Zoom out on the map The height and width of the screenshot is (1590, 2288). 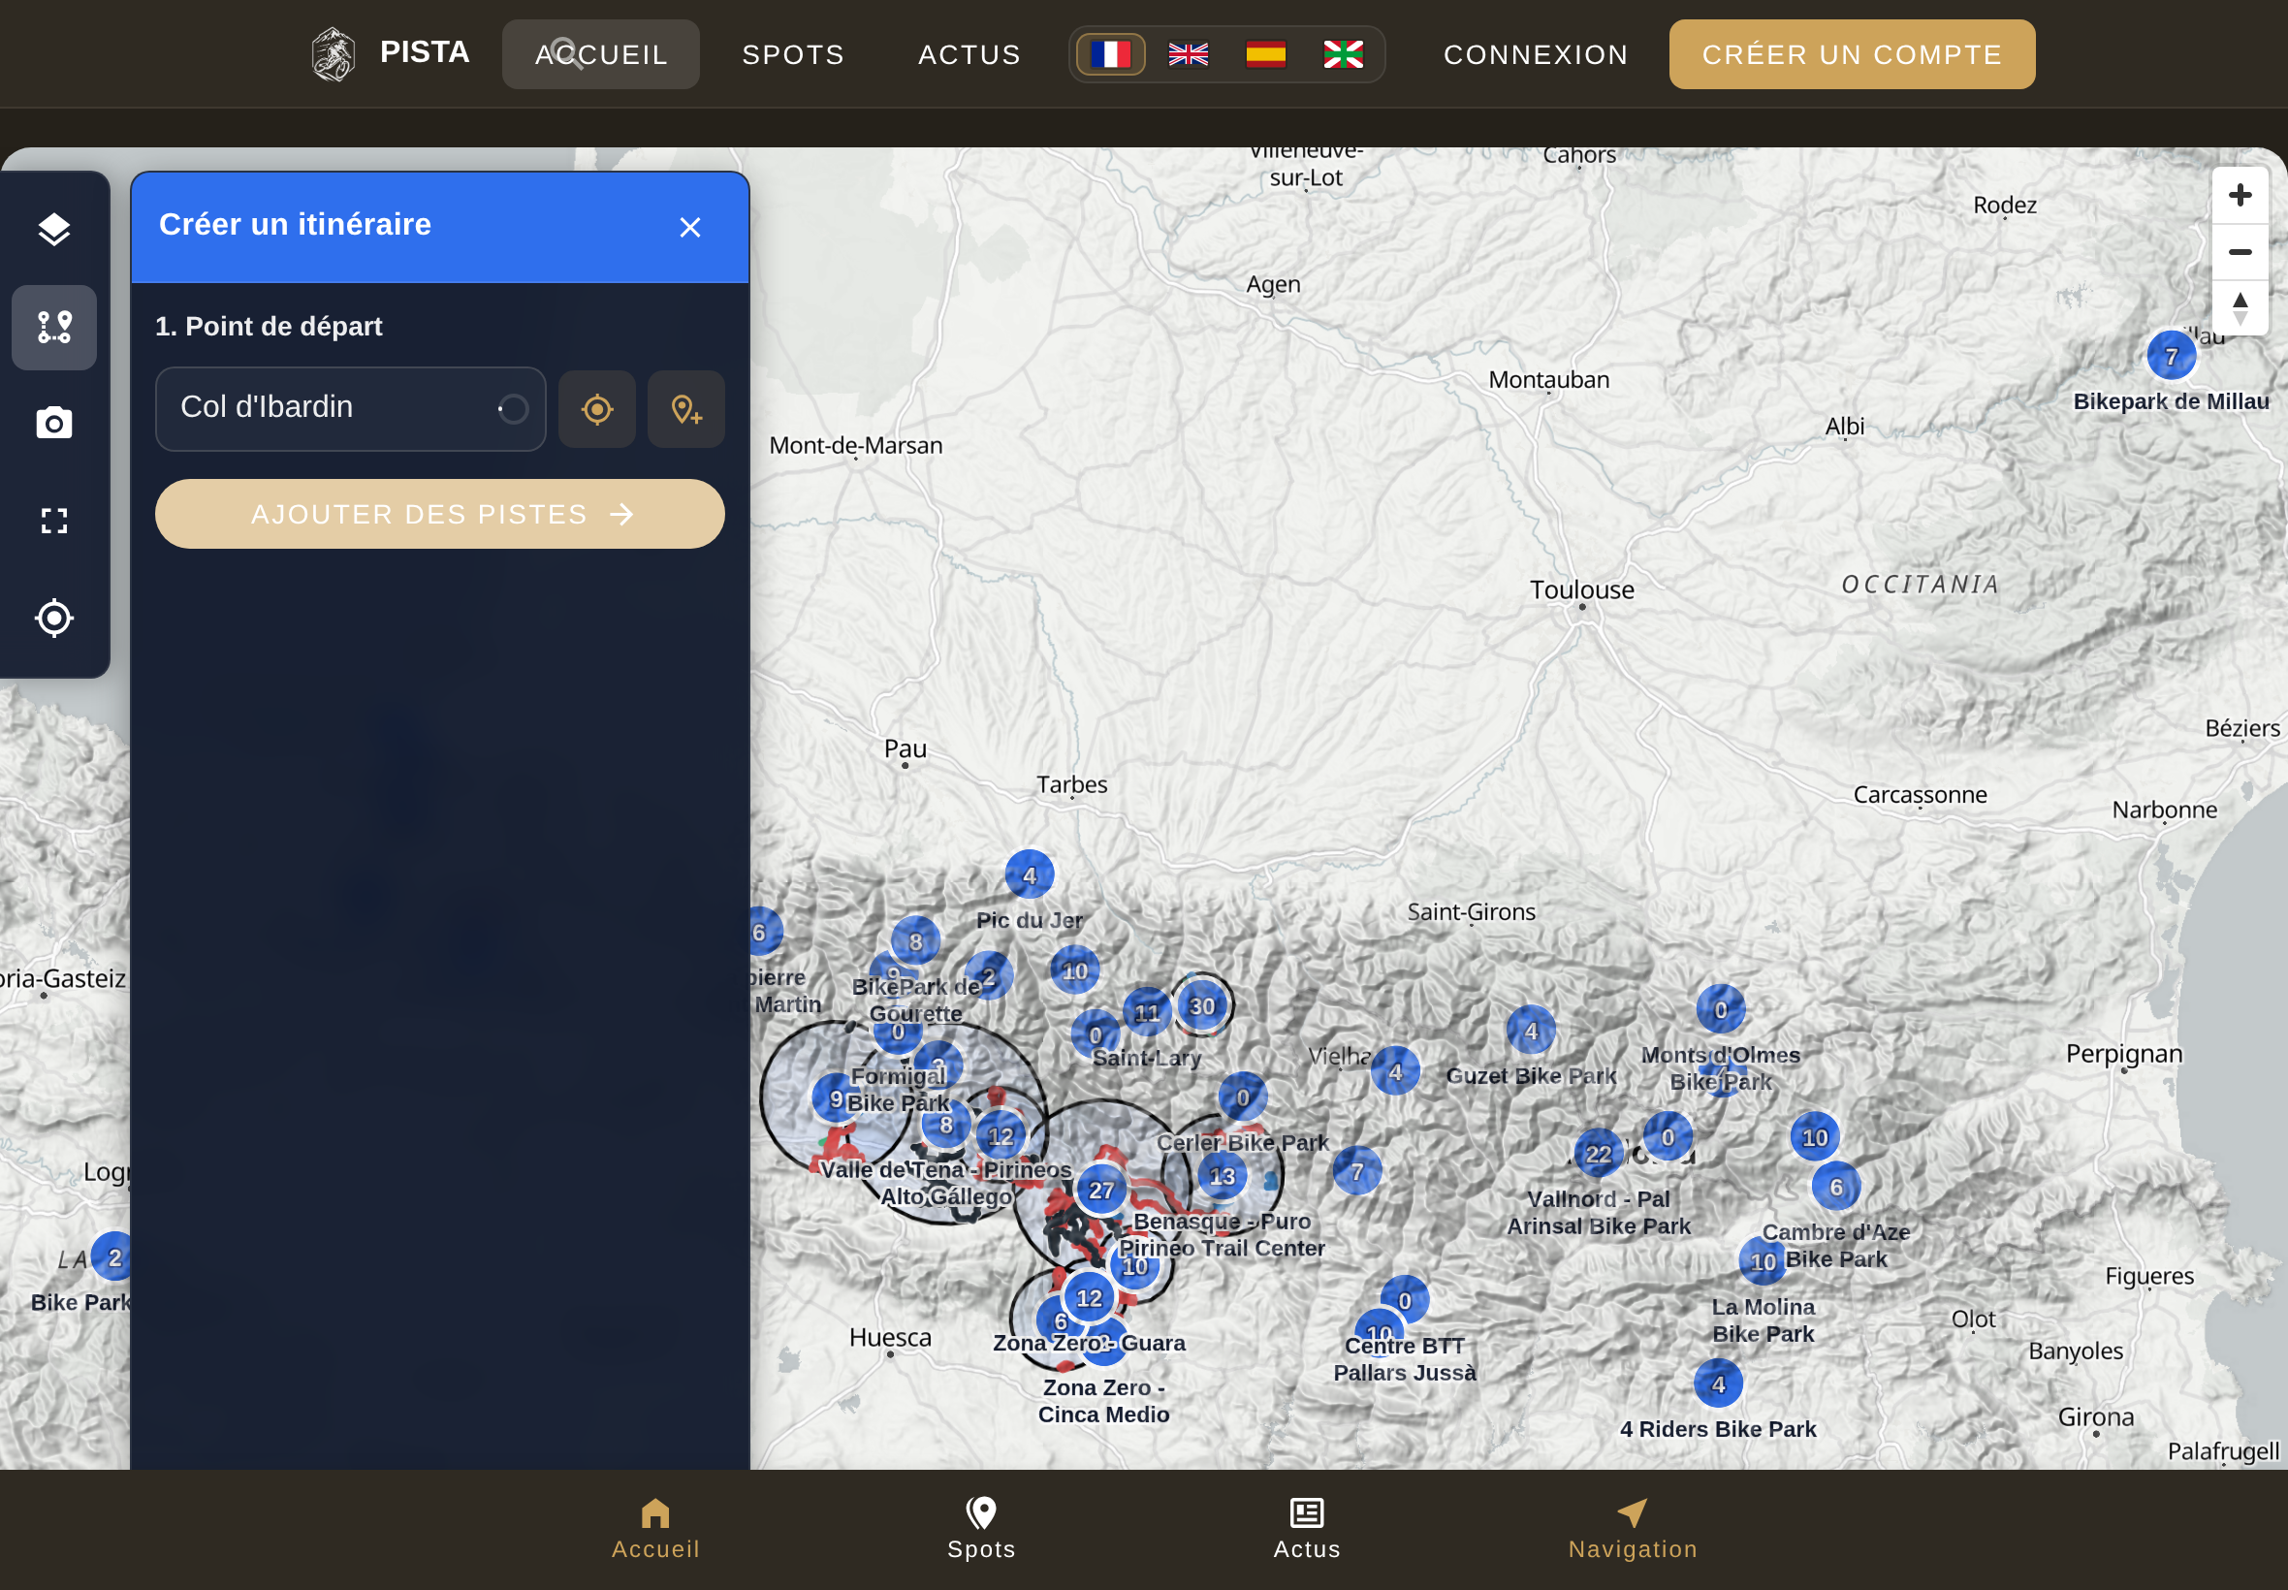point(2240,252)
